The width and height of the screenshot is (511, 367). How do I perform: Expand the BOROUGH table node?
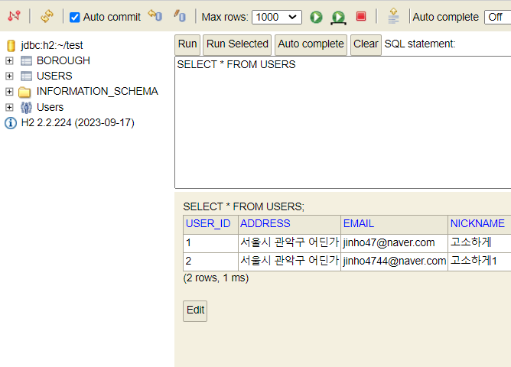click(9, 60)
